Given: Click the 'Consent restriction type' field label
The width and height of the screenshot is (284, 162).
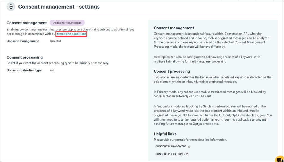Looking at the screenshot, I should coord(24,70).
